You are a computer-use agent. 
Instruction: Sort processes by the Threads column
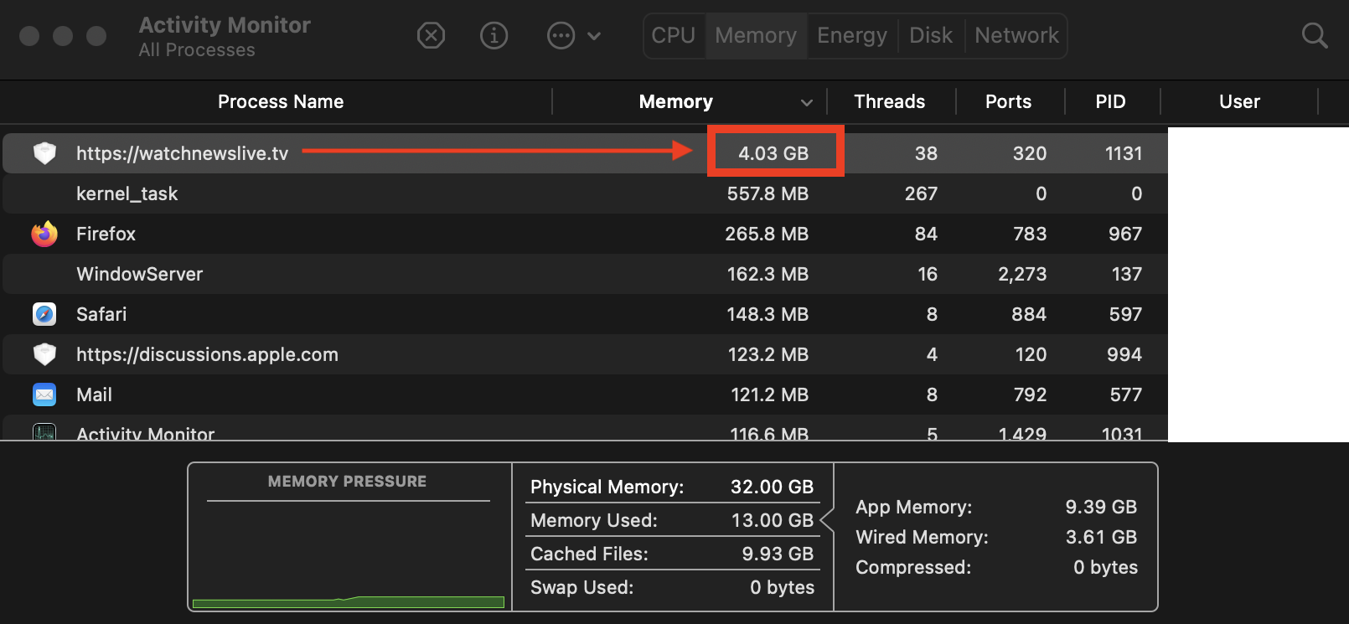click(x=889, y=102)
